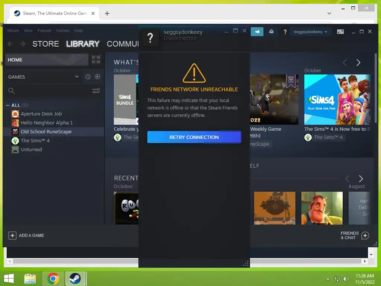Click the network tray icon
The image size is (381, 286).
[x=337, y=279]
